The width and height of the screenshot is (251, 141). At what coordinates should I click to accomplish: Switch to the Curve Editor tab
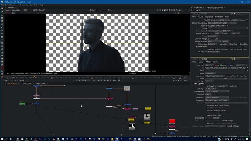pyautogui.click(x=27, y=83)
